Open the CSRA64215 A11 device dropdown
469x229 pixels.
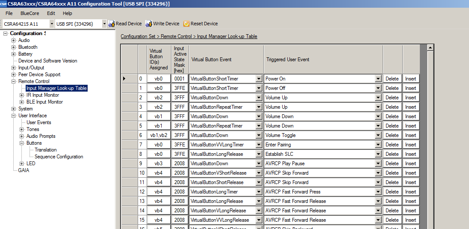52,24
